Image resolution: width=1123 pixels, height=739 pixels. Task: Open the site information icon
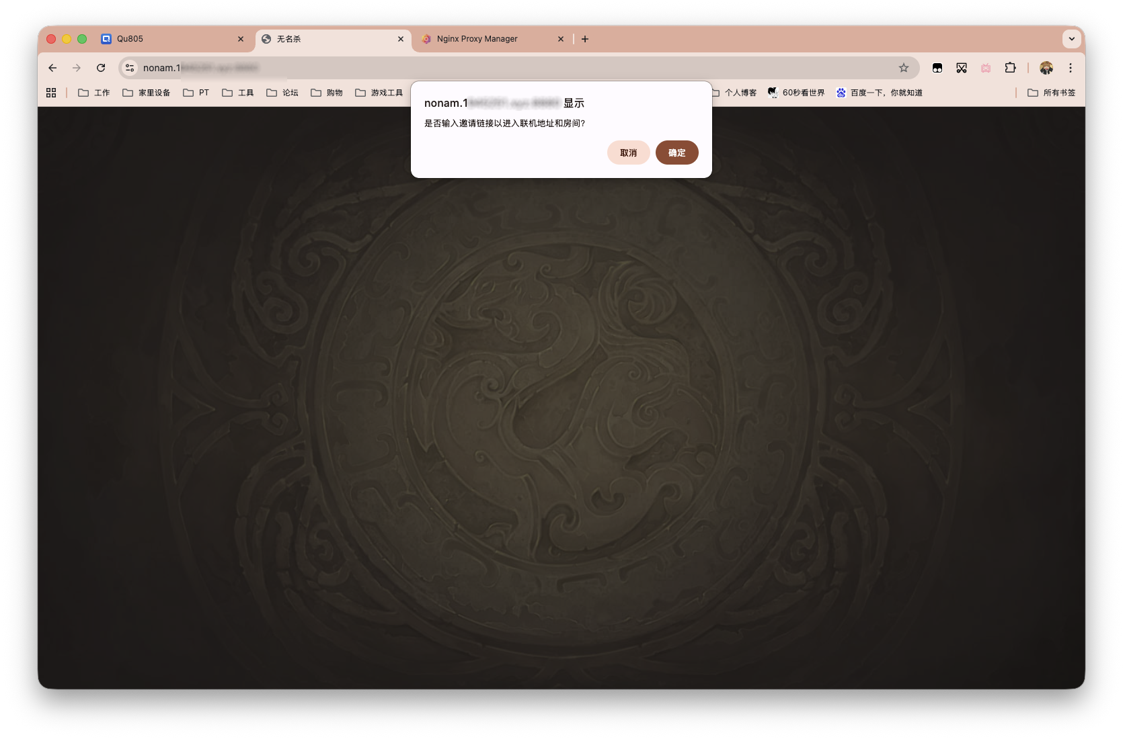click(130, 68)
